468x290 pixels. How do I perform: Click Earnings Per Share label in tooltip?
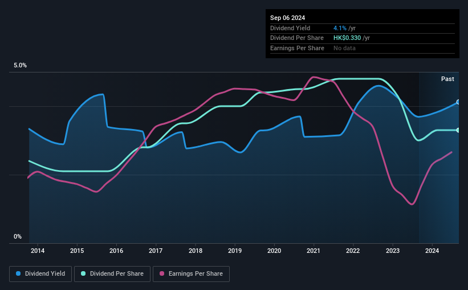[298, 48]
